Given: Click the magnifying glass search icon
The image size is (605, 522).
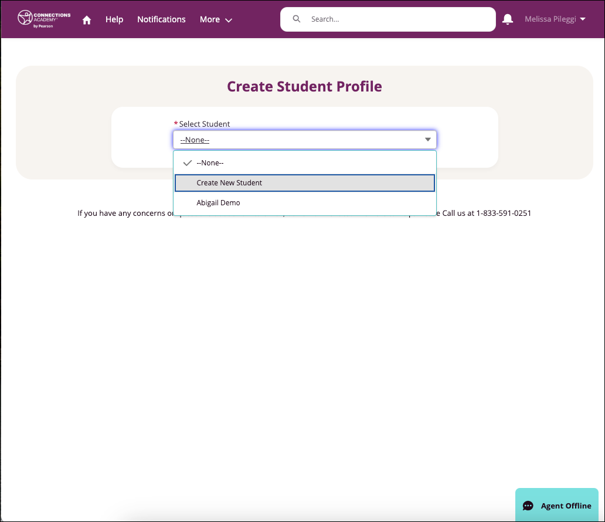Looking at the screenshot, I should click(296, 19).
